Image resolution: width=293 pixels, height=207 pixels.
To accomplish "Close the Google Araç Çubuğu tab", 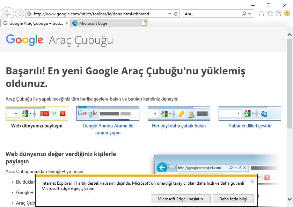I will [x=66, y=23].
